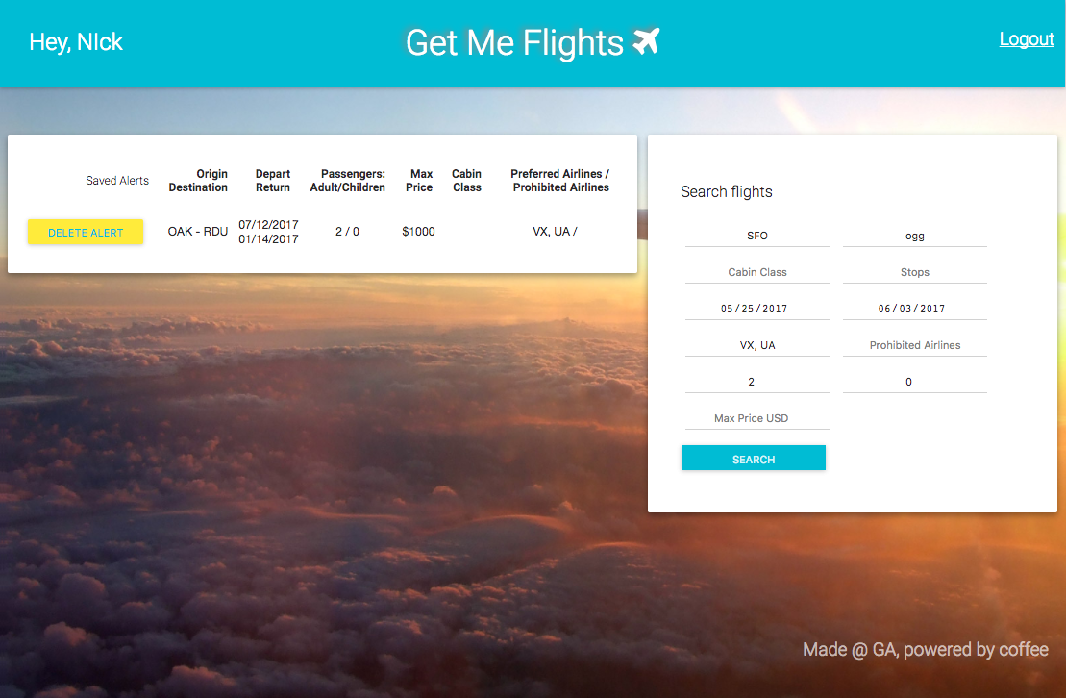Delete the OAK - RDU saved alert
This screenshot has width=1066, height=698.
[86, 232]
